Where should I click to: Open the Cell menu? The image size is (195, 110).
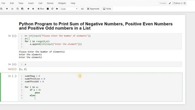[40, 3]
